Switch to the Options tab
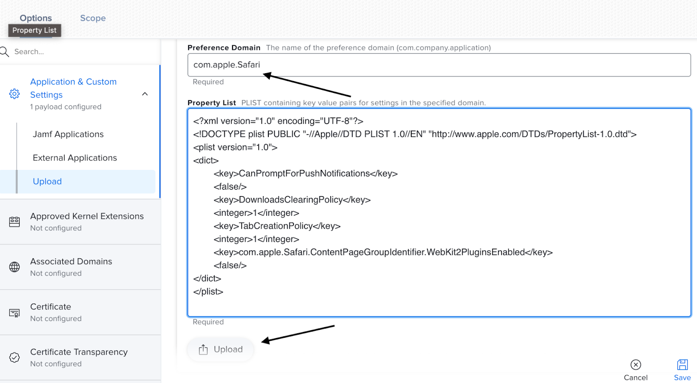Viewport: 697px width, 383px height. pos(36,18)
